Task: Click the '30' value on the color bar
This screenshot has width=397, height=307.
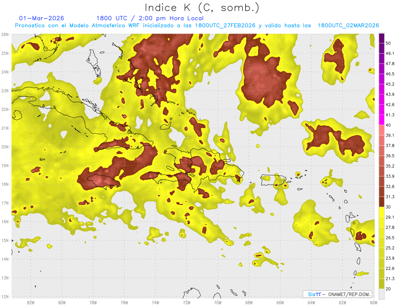Action: (x=389, y=207)
